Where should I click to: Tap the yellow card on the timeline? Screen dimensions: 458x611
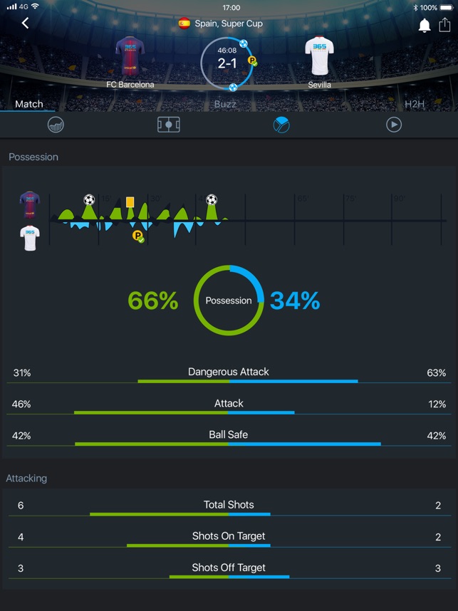pos(130,202)
